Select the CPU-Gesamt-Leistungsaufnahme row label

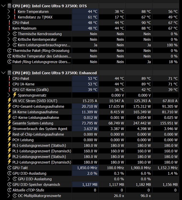(x=38, y=106)
